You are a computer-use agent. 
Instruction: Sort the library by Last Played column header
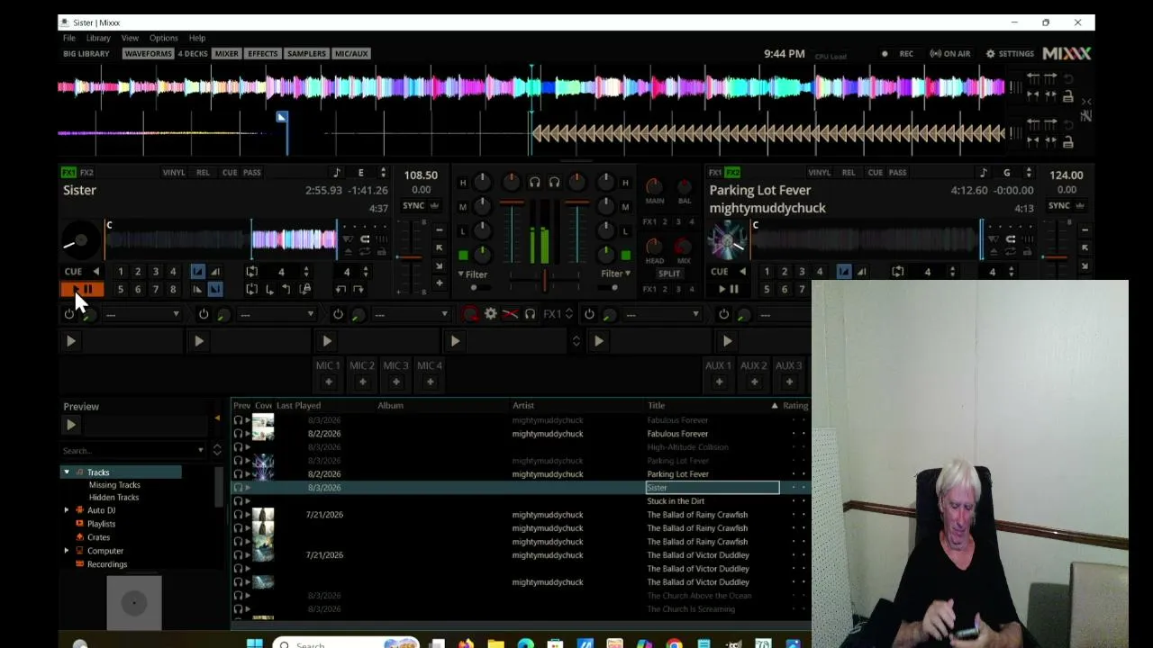click(298, 406)
